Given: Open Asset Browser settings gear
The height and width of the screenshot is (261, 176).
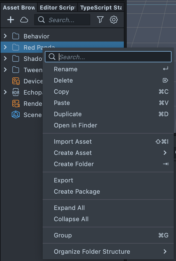Looking at the screenshot, I should tap(114, 20).
